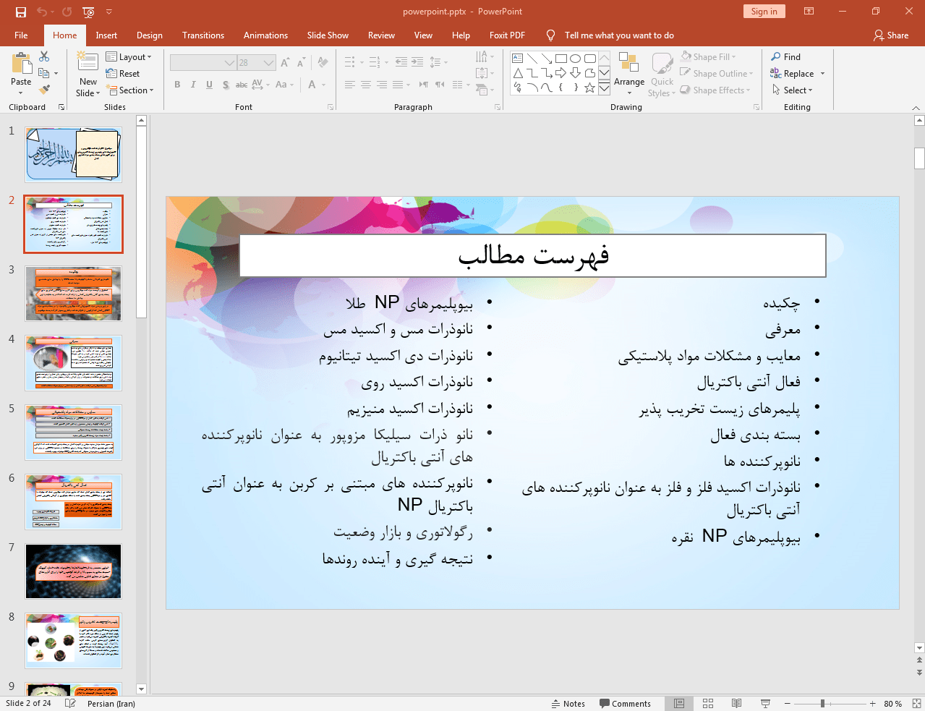
Task: Start Slide Show from status bar icon
Action: [765, 703]
